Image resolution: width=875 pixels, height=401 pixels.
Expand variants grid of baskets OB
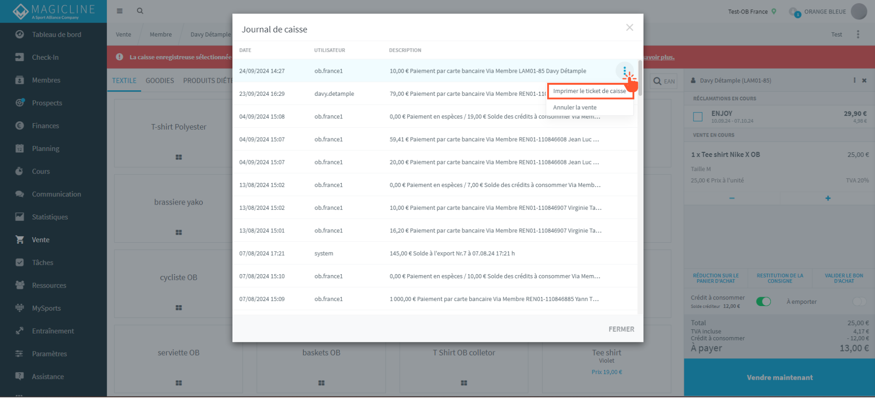click(321, 383)
